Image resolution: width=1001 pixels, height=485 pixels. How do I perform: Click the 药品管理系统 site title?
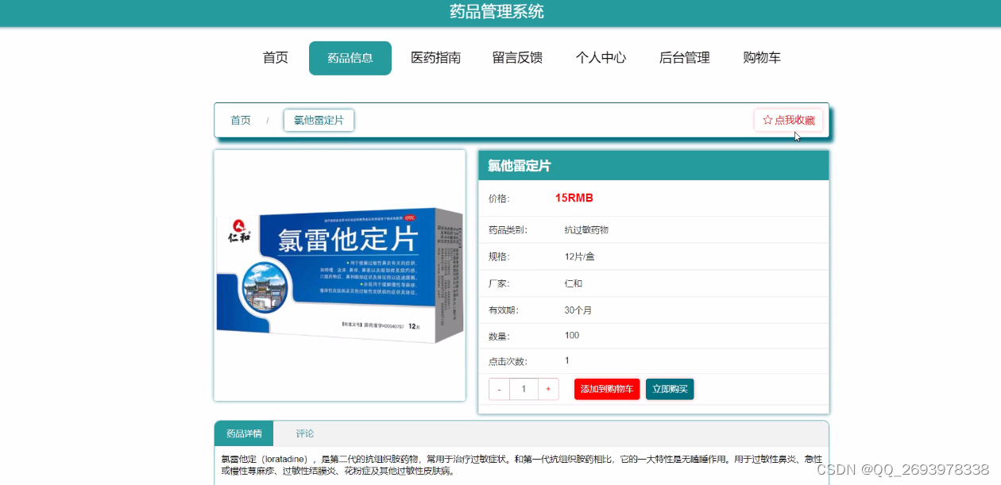[500, 13]
